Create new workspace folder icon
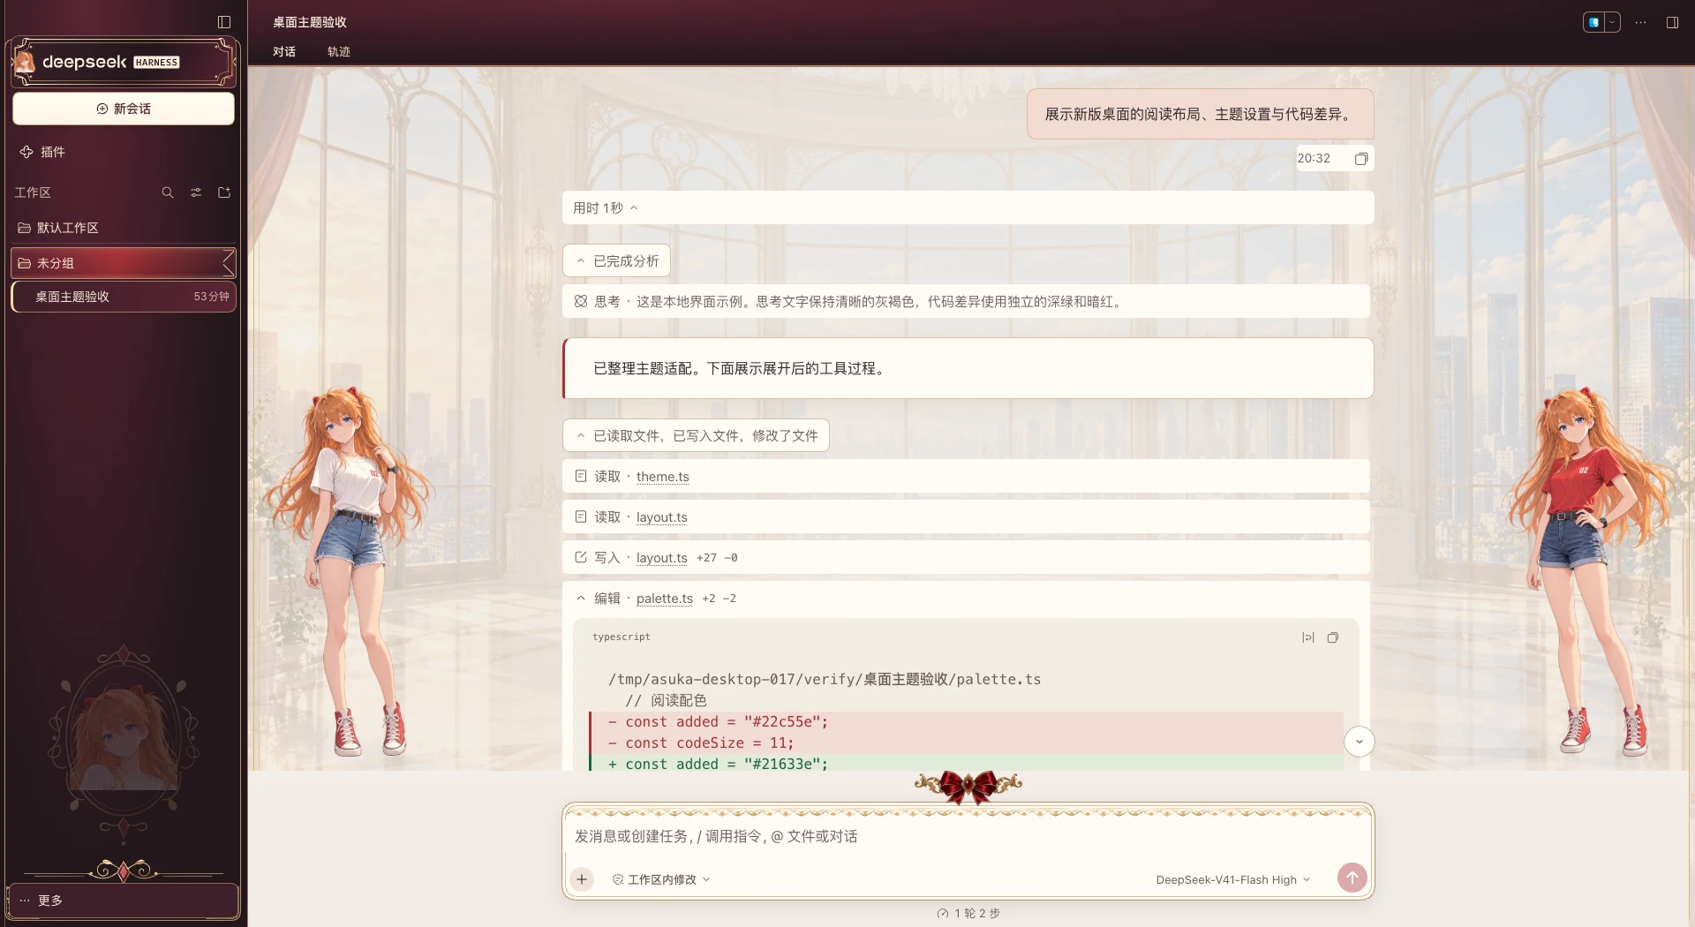Viewport: 1695px width, 927px height. click(224, 192)
